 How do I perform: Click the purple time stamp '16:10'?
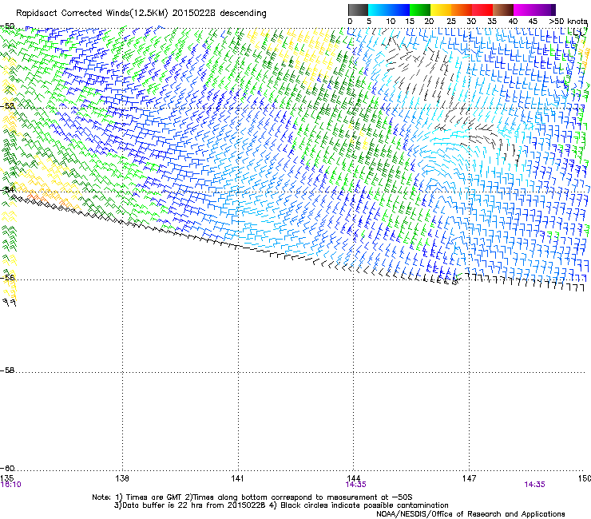coord(10,485)
